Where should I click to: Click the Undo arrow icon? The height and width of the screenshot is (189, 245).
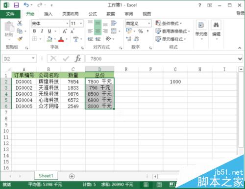pos(26,5)
